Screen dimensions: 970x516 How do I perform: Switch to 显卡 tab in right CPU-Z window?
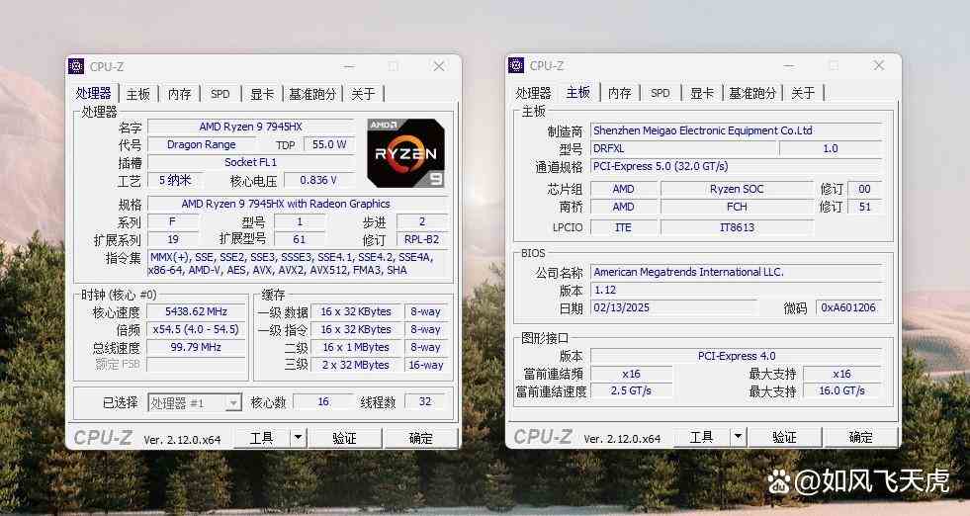point(701,93)
